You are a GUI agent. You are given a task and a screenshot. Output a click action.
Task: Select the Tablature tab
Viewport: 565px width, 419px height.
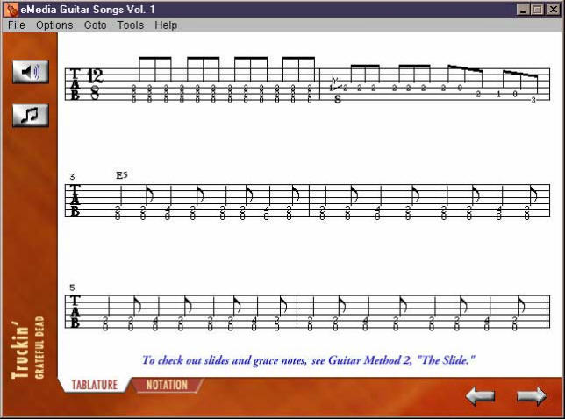click(95, 385)
